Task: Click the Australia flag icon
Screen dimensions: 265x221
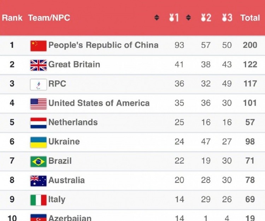Action: click(39, 181)
